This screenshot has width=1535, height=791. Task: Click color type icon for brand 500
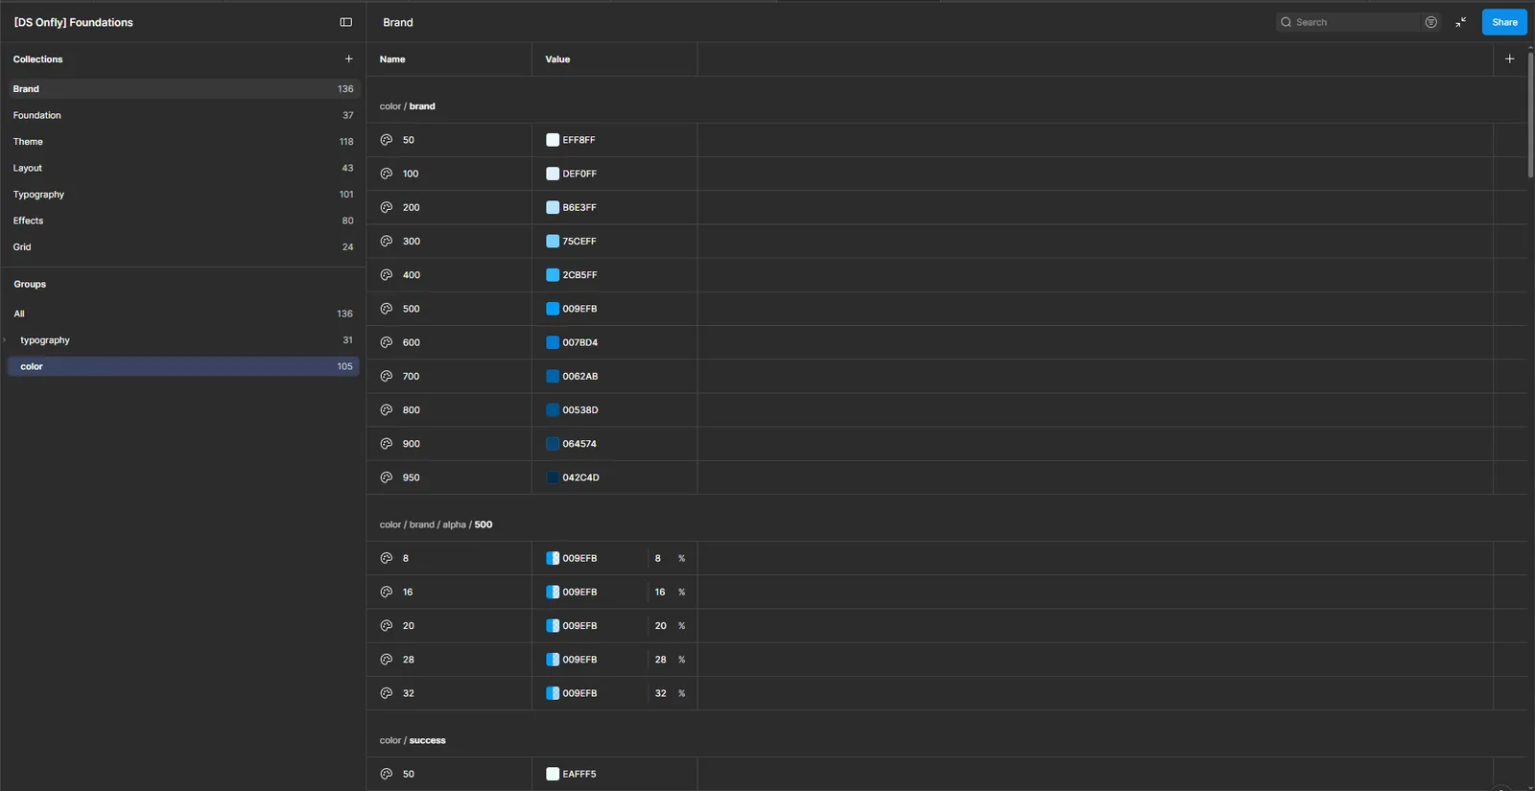tap(387, 309)
